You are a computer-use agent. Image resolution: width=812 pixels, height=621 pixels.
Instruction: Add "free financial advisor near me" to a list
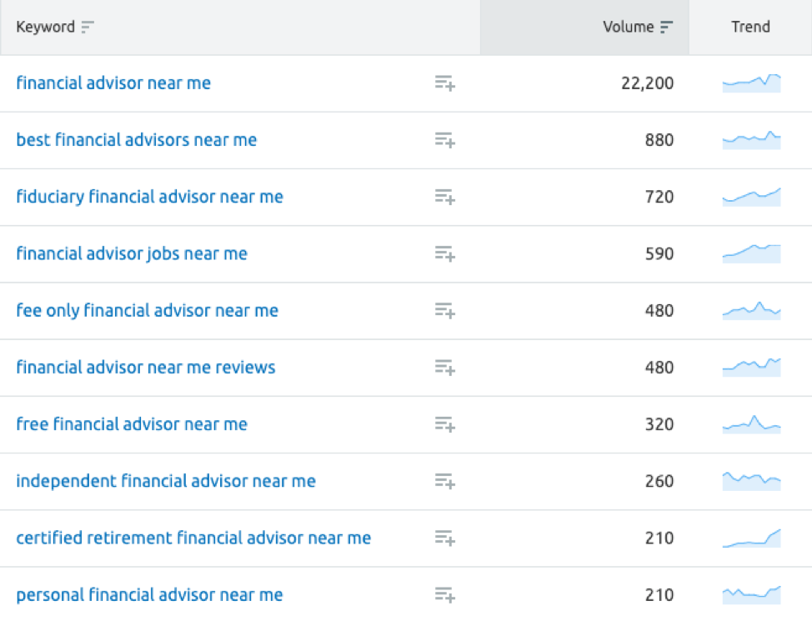click(x=444, y=424)
